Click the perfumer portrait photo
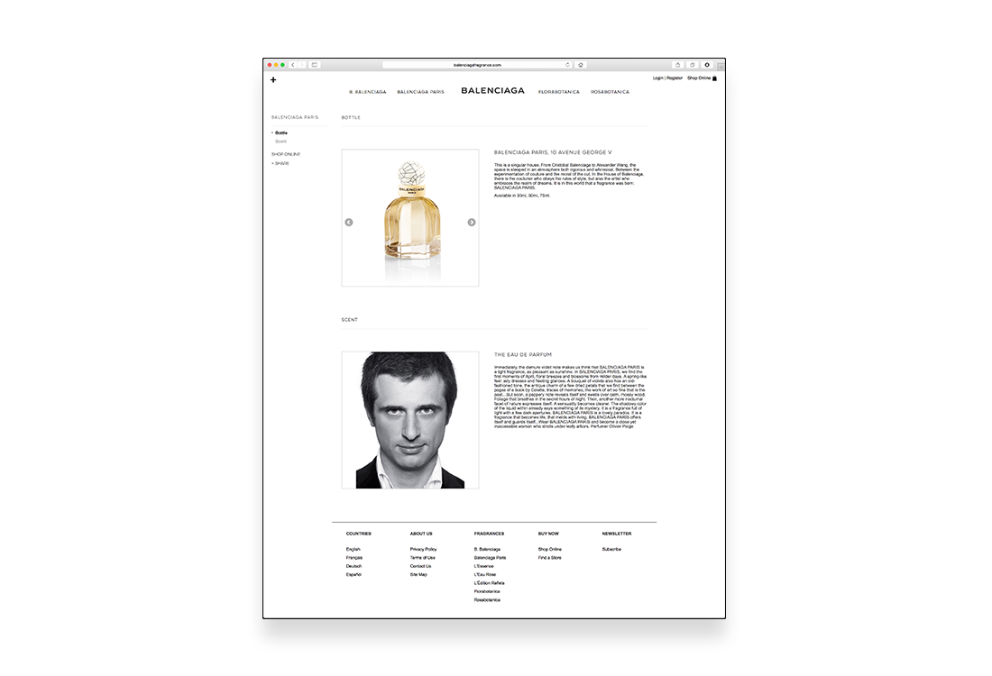992x676 pixels. pyautogui.click(x=410, y=420)
